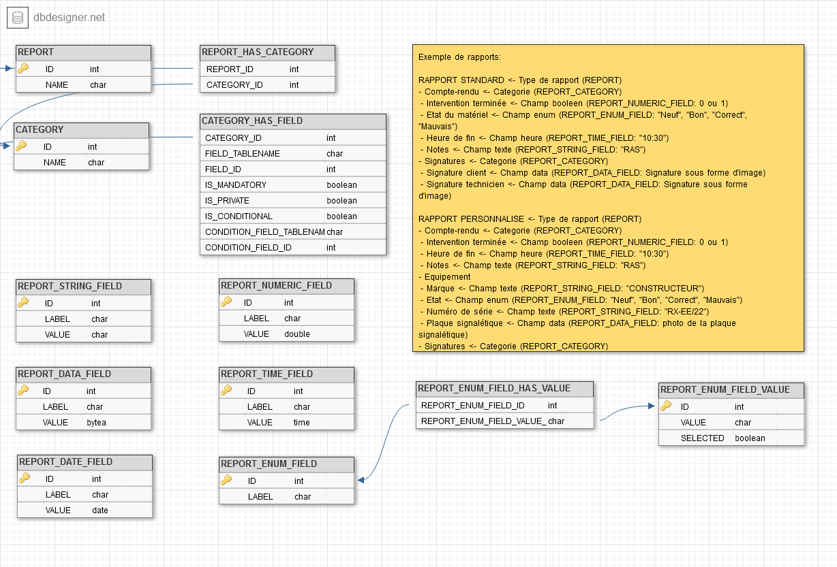Image resolution: width=837 pixels, height=567 pixels.
Task: Click IS_PRIVATE boolean row
Action: pyautogui.click(x=293, y=200)
